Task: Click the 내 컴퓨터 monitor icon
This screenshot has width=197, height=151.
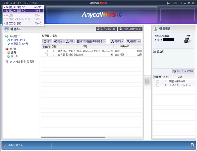Action: point(7,29)
